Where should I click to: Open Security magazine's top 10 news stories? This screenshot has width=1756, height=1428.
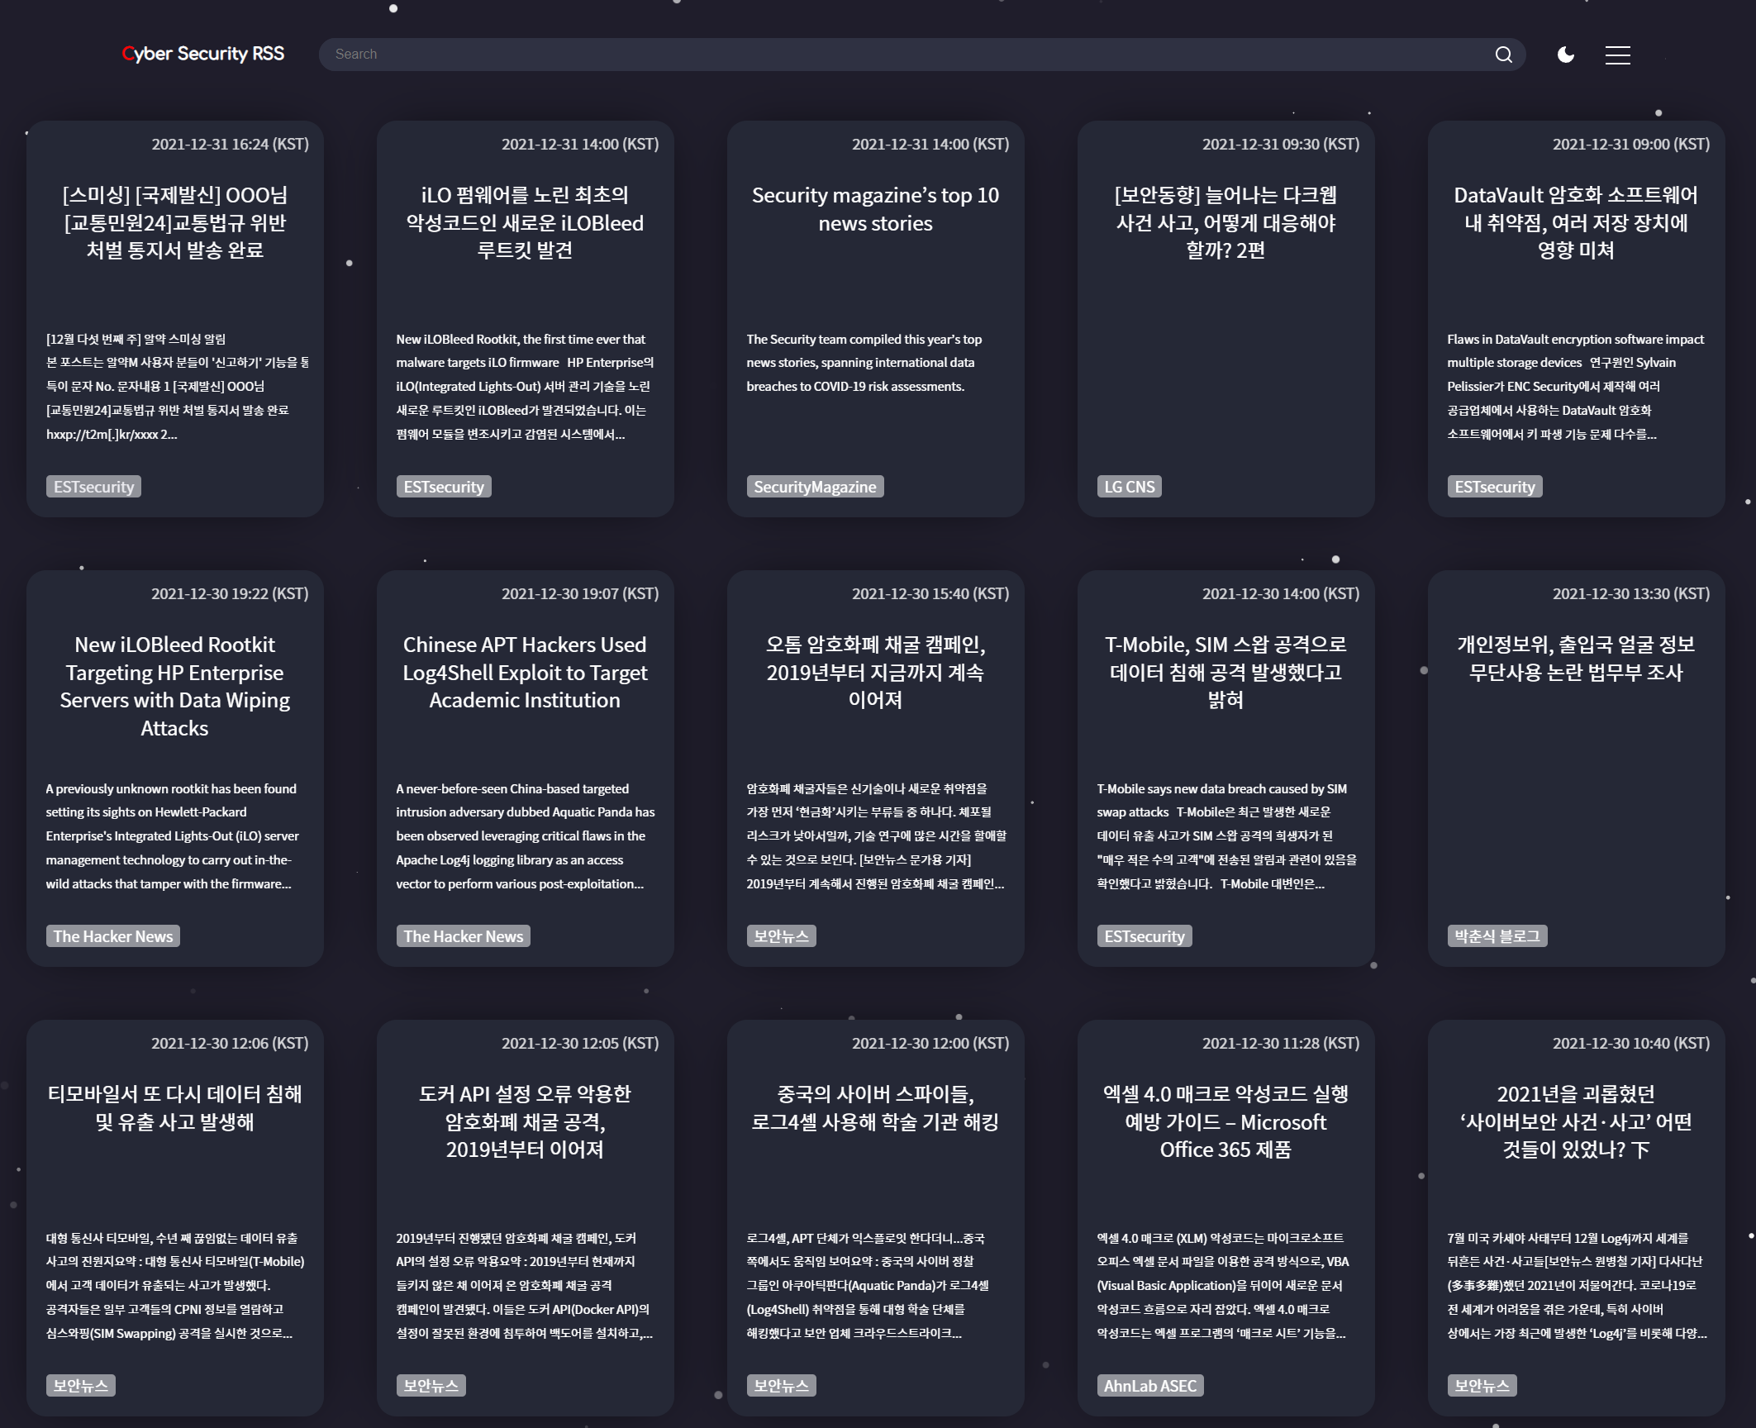875,209
